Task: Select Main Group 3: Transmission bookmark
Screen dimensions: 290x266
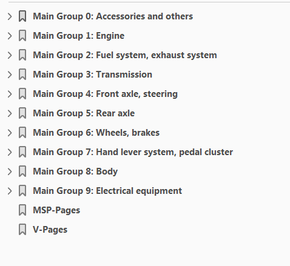Action: [92, 75]
